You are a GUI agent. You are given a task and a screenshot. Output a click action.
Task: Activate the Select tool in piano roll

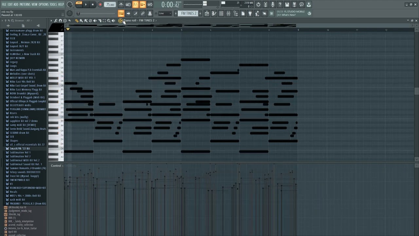point(104,21)
